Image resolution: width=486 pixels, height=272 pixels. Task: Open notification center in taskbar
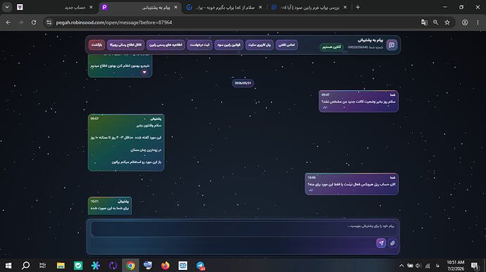[475, 266]
